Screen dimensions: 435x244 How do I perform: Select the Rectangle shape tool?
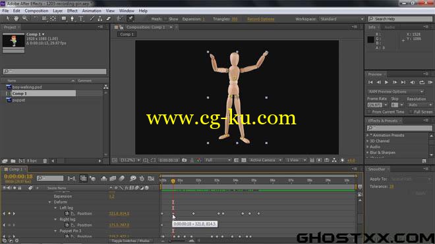64,18
